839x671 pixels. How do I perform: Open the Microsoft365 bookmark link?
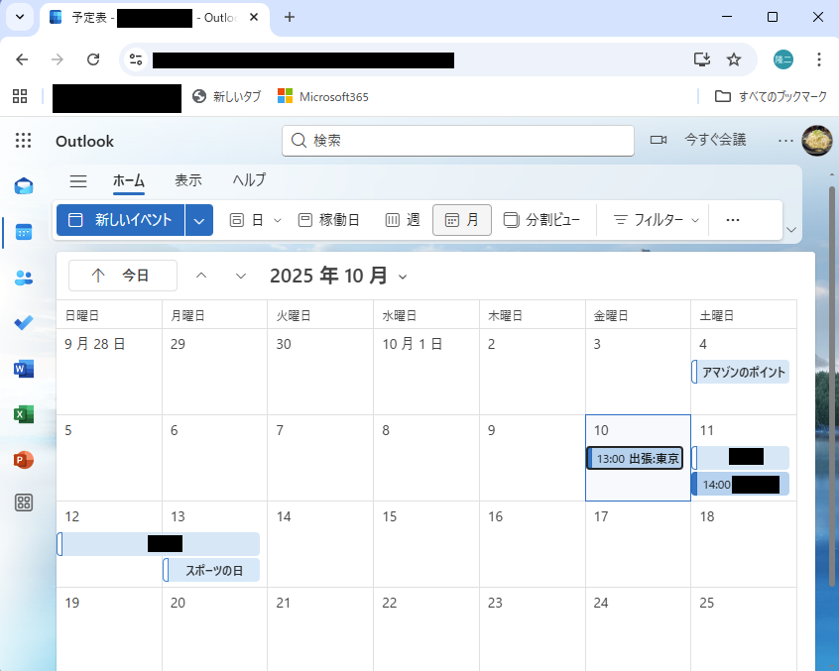click(322, 96)
